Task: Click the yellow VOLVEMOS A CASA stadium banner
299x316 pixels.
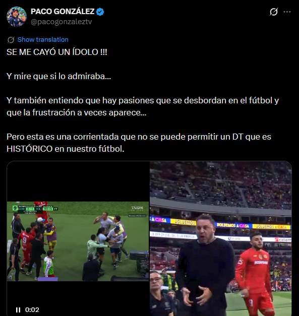Action: click(271, 227)
